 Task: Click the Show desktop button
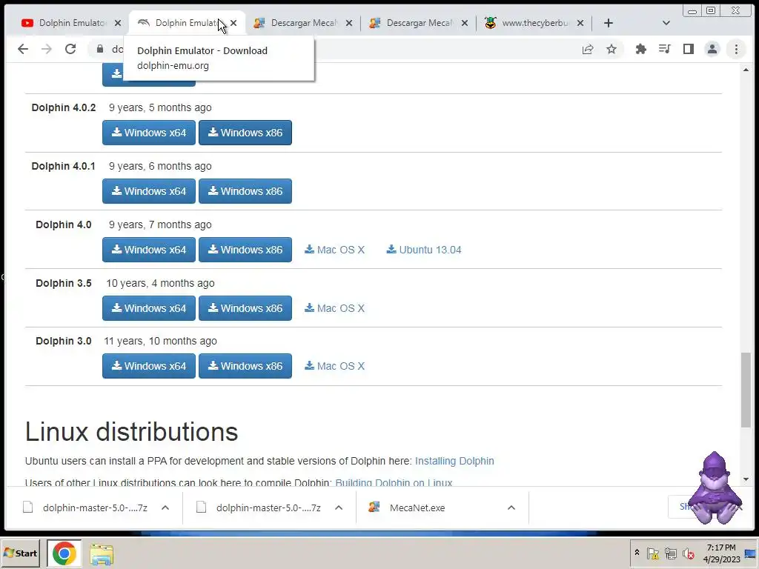(x=752, y=553)
